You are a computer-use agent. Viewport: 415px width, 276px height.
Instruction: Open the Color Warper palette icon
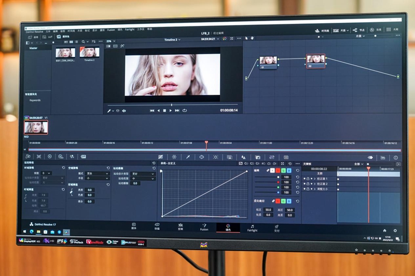coord(174,157)
